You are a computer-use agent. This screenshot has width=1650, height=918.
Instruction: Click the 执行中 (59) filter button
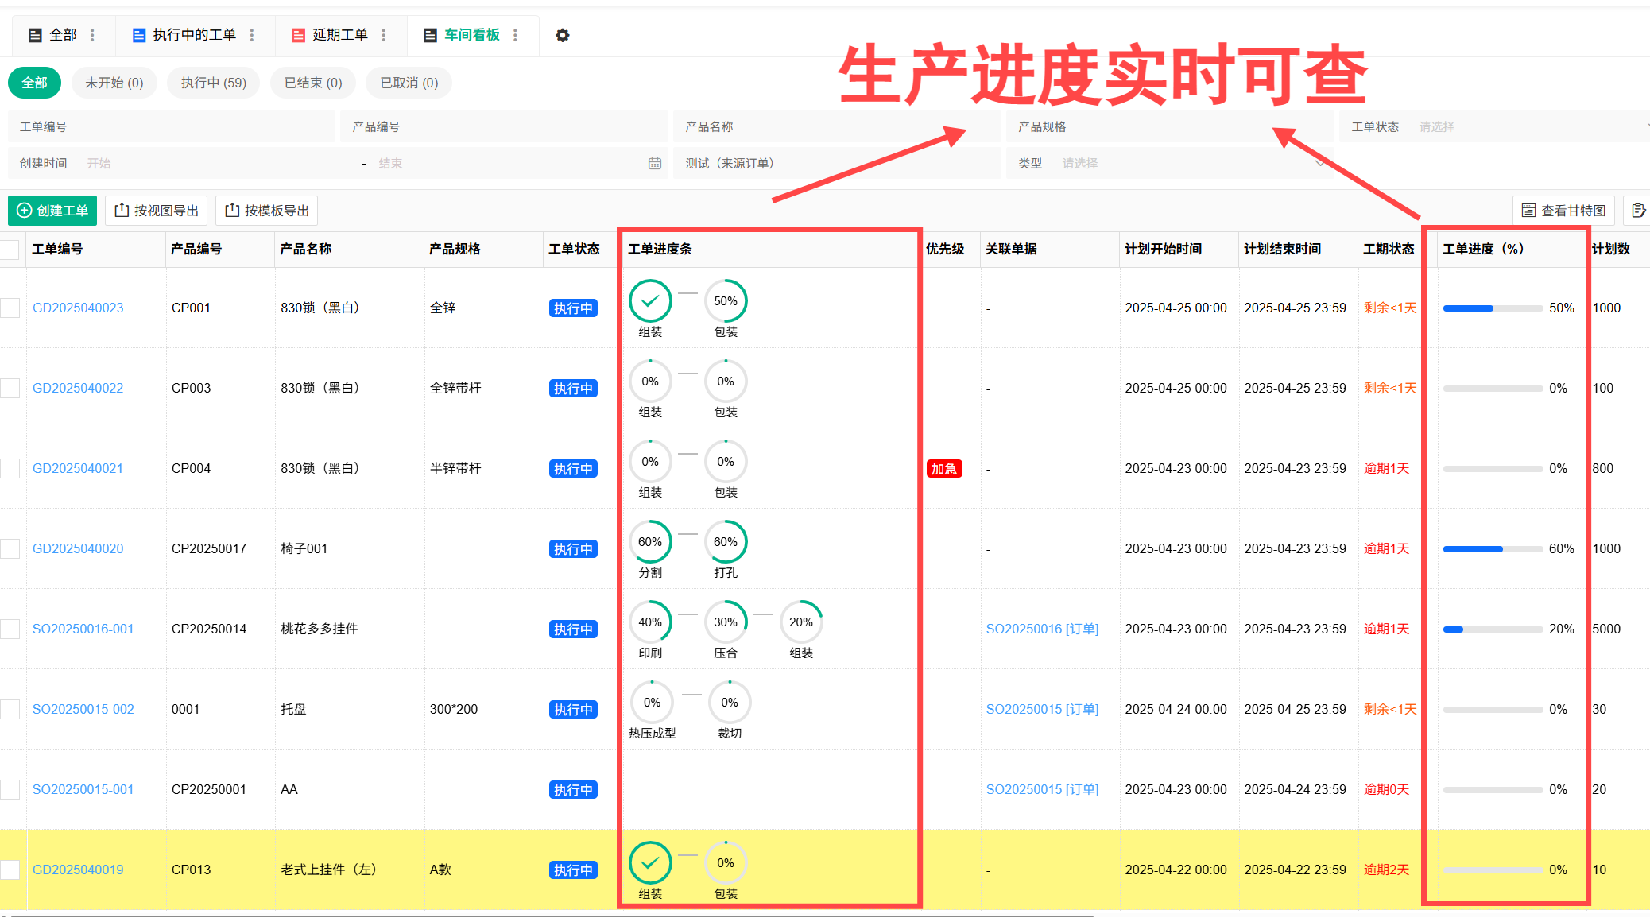pyautogui.click(x=213, y=83)
